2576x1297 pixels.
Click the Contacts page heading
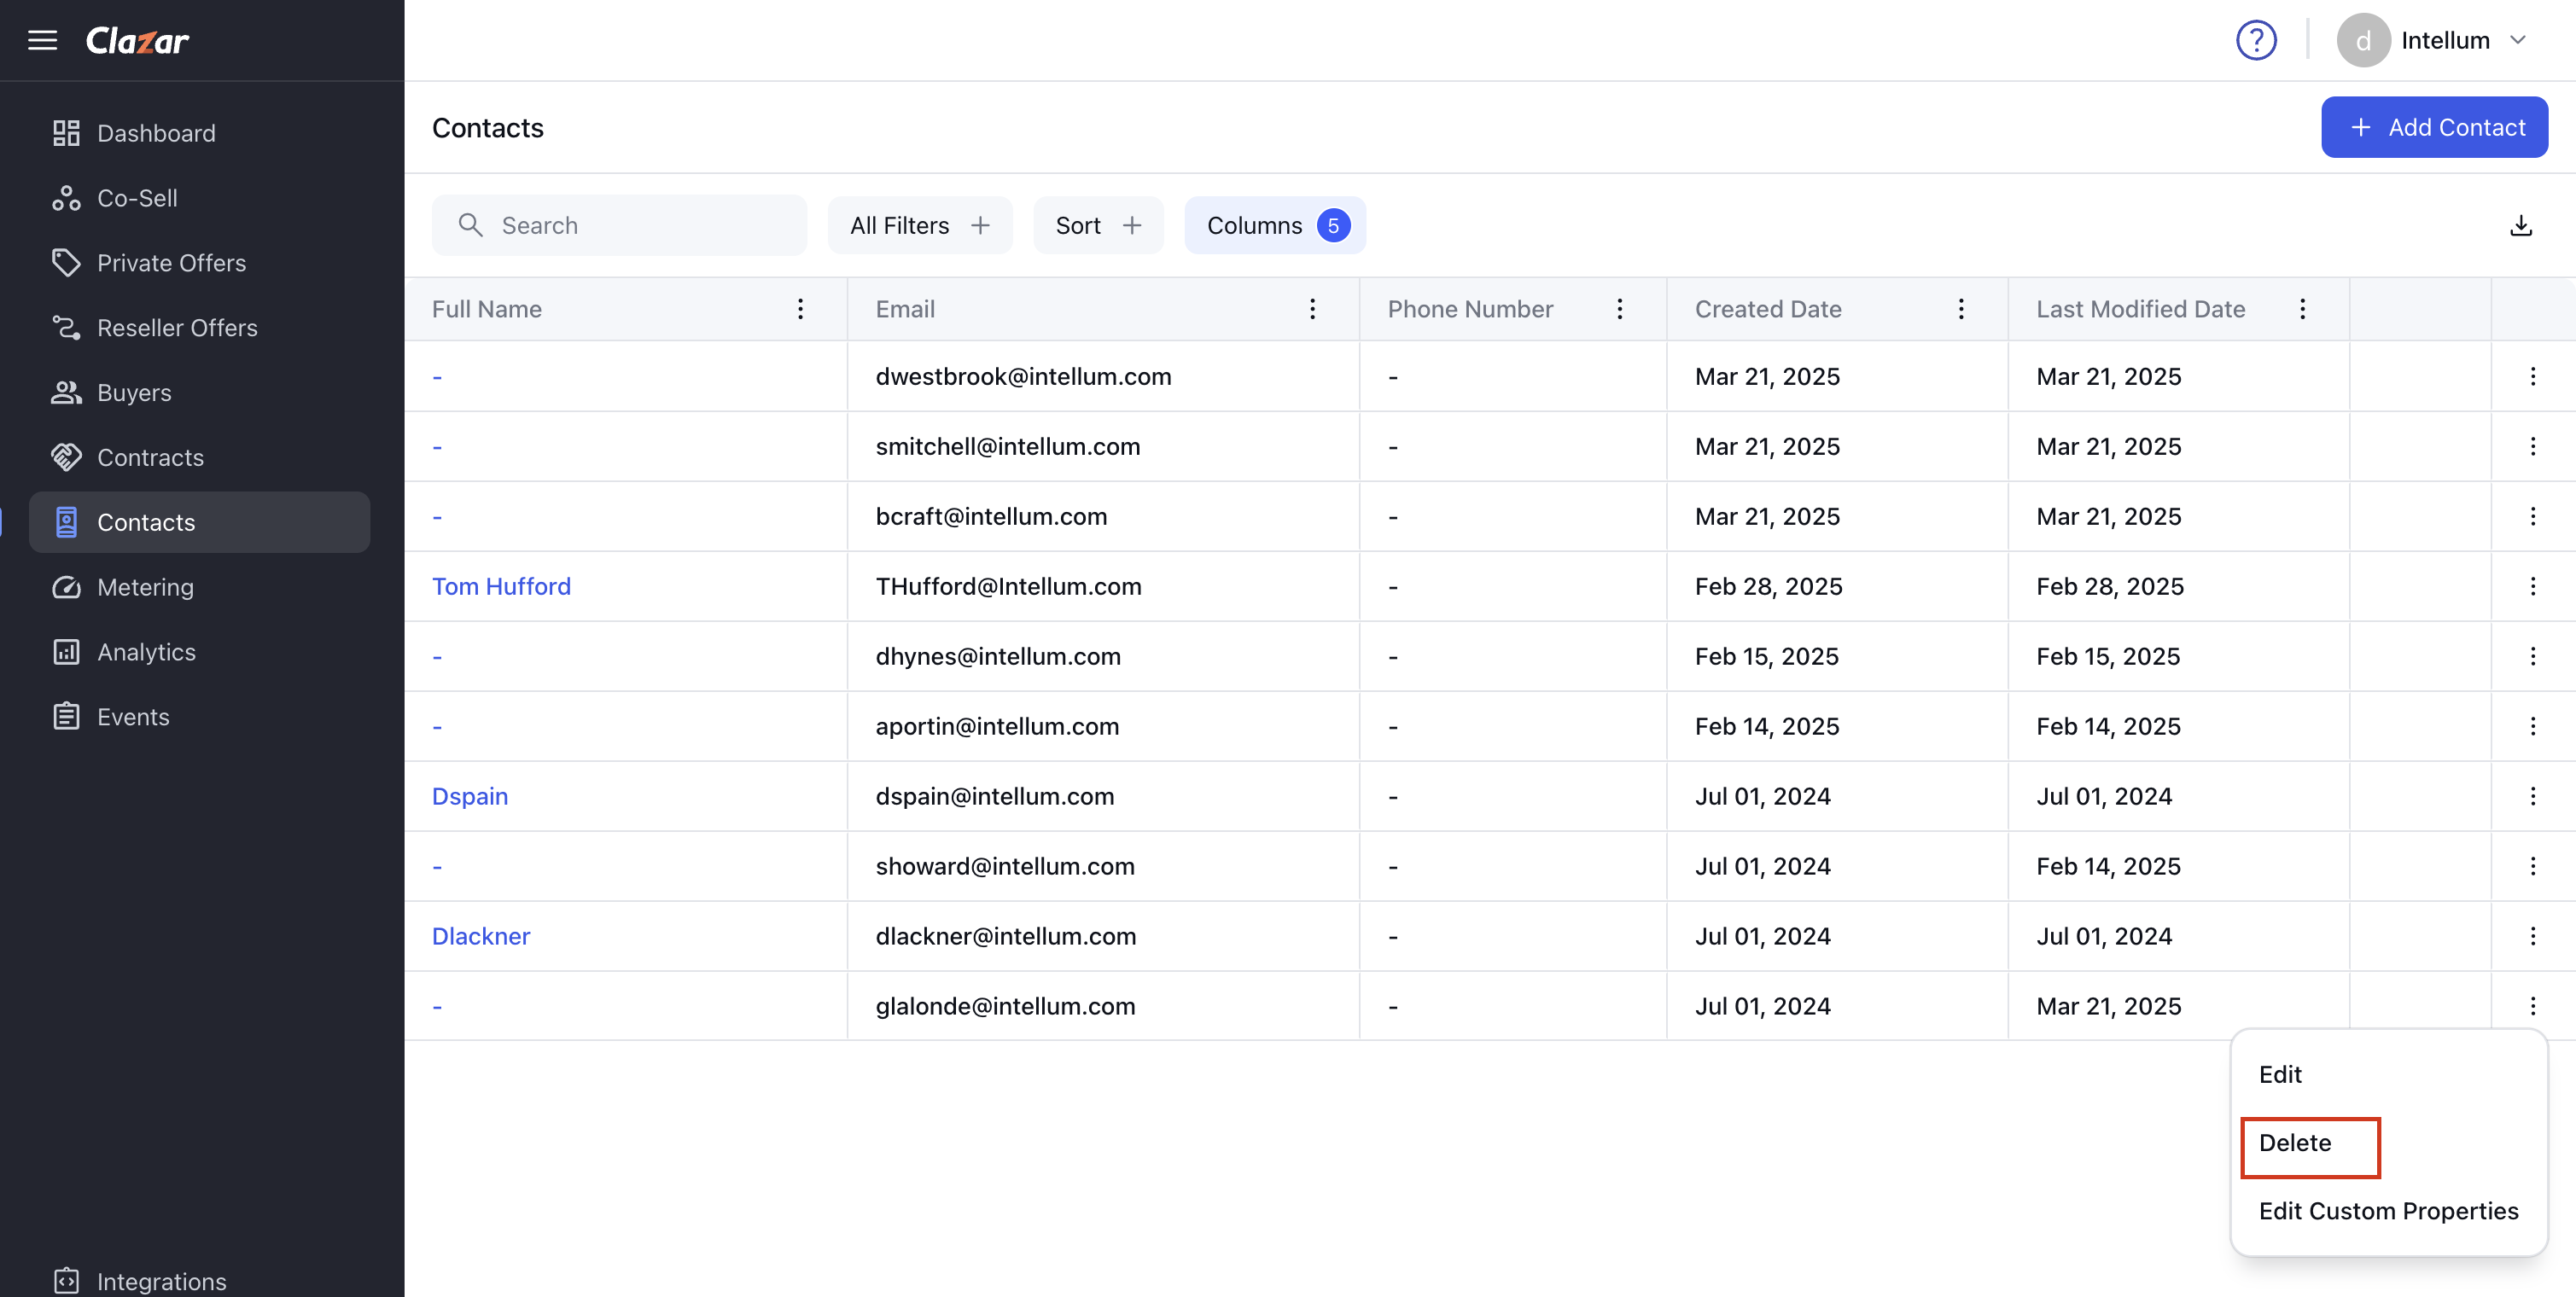488,128
